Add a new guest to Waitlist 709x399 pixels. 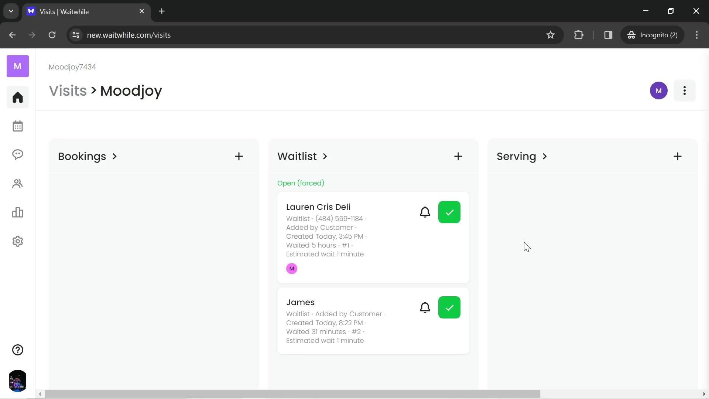(458, 156)
